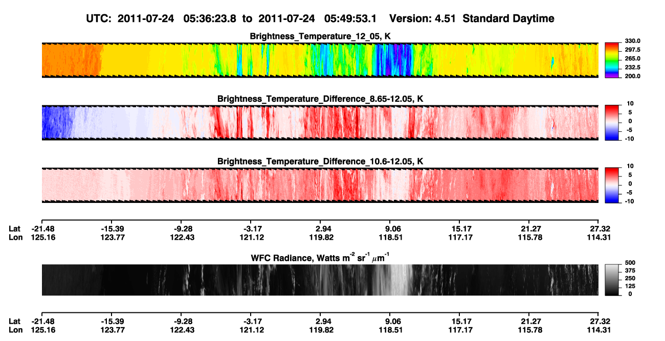
Task: Click 'Lon' label on the axis under WFC Radiance
Action: (15, 330)
